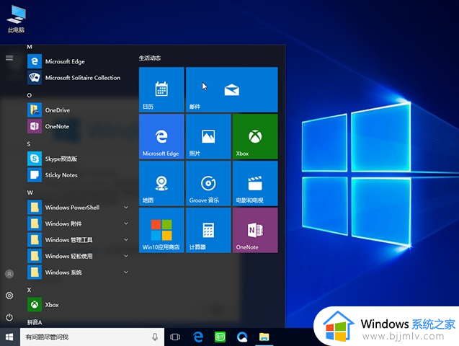Open the Calendar (日历) tile

tap(161, 89)
